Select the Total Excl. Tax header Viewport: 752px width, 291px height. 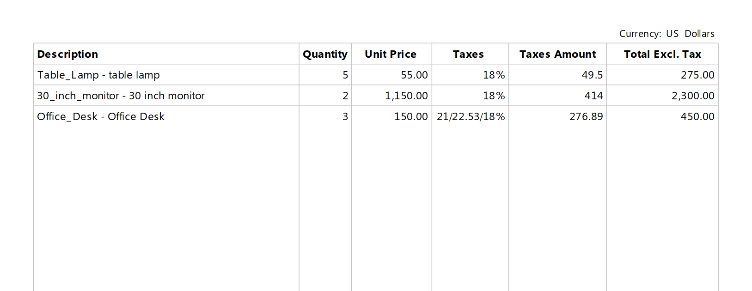coord(662,55)
